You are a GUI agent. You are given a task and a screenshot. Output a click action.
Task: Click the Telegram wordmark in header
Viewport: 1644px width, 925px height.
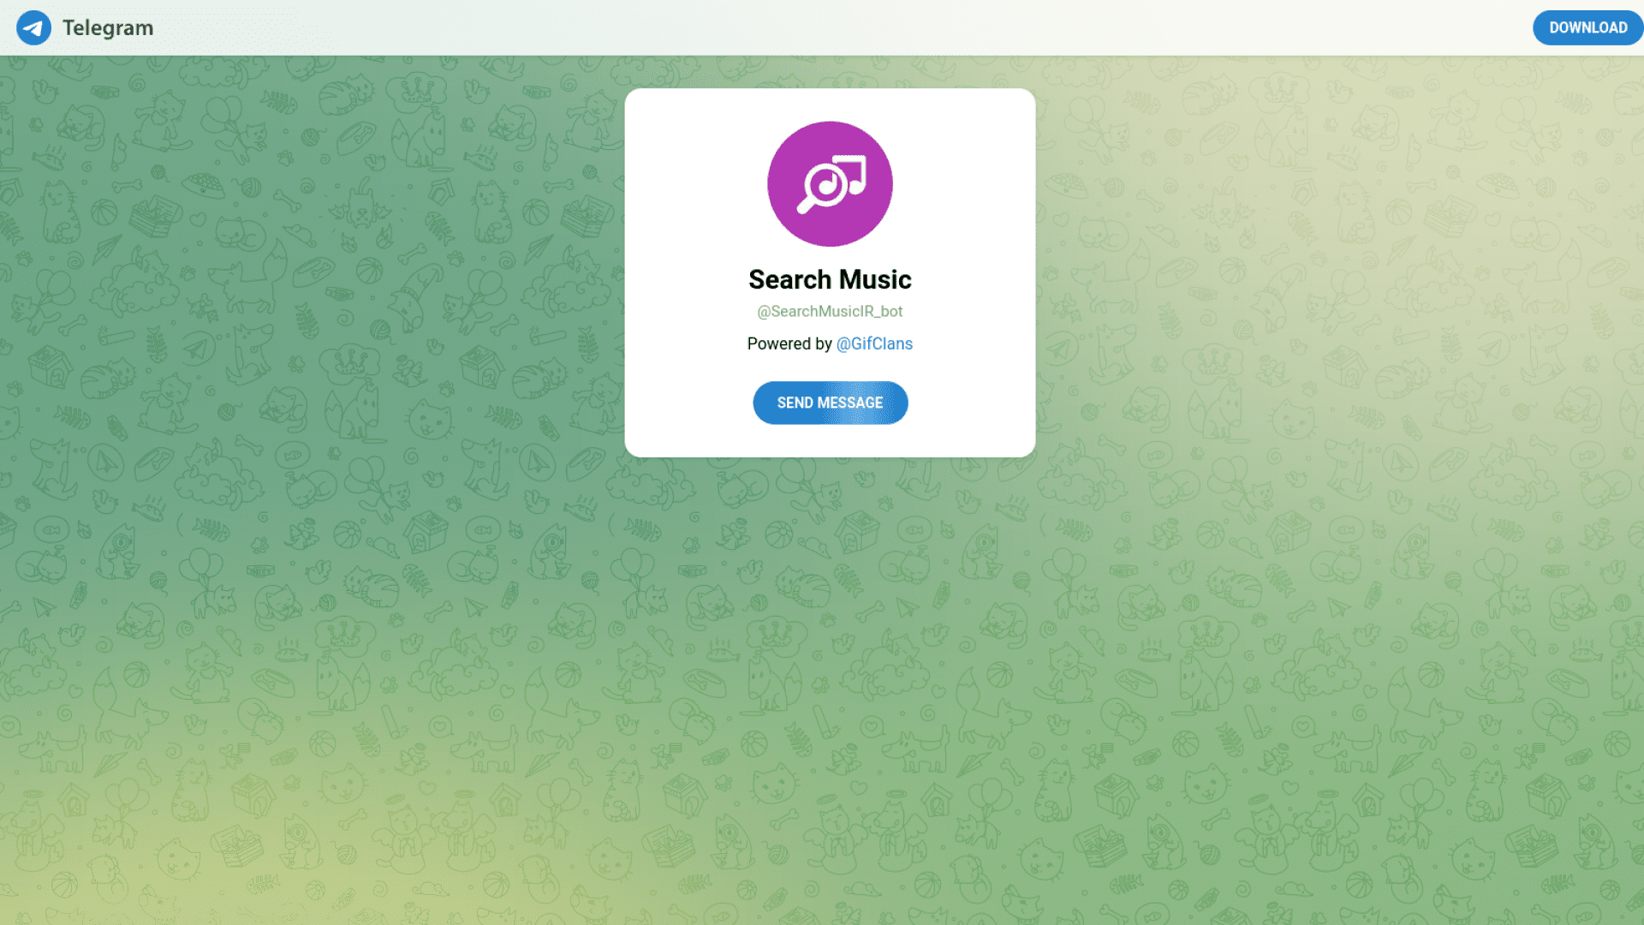[x=107, y=27]
